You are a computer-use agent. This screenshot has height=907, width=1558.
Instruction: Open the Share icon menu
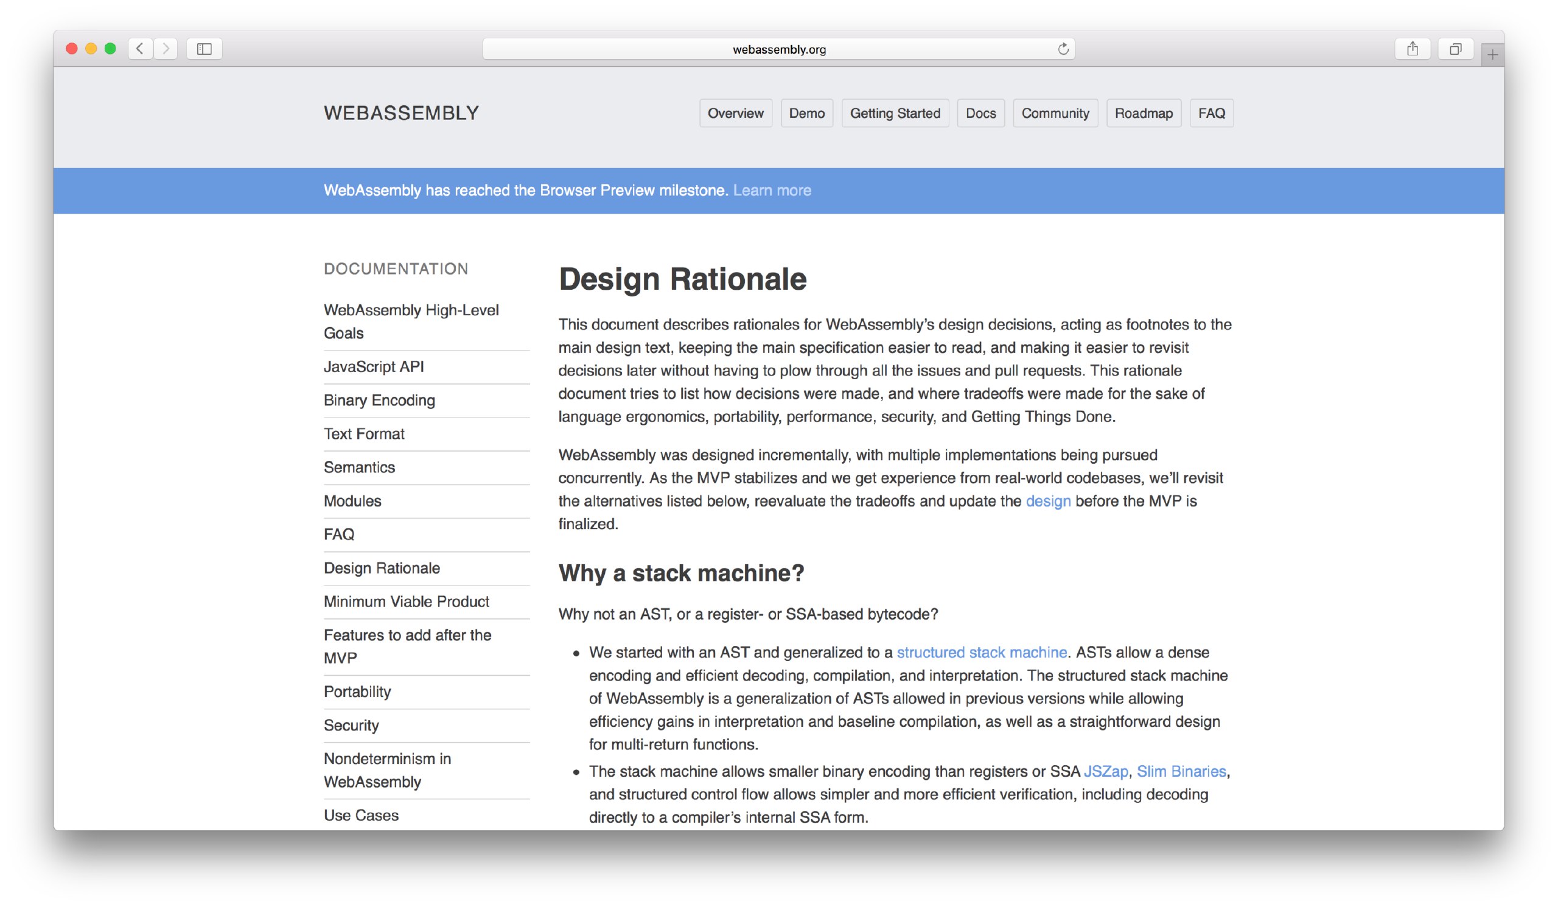(x=1413, y=49)
